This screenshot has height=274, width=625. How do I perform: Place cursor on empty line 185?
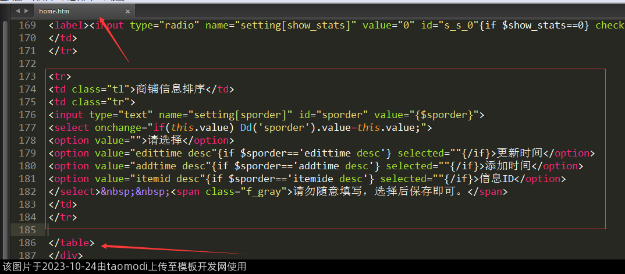[x=175, y=230]
